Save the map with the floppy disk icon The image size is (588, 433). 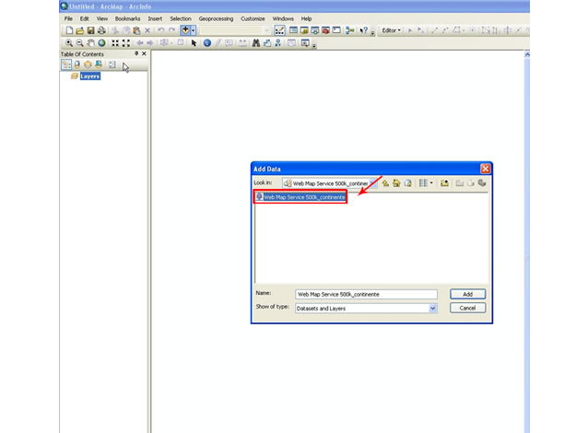pyautogui.click(x=90, y=30)
